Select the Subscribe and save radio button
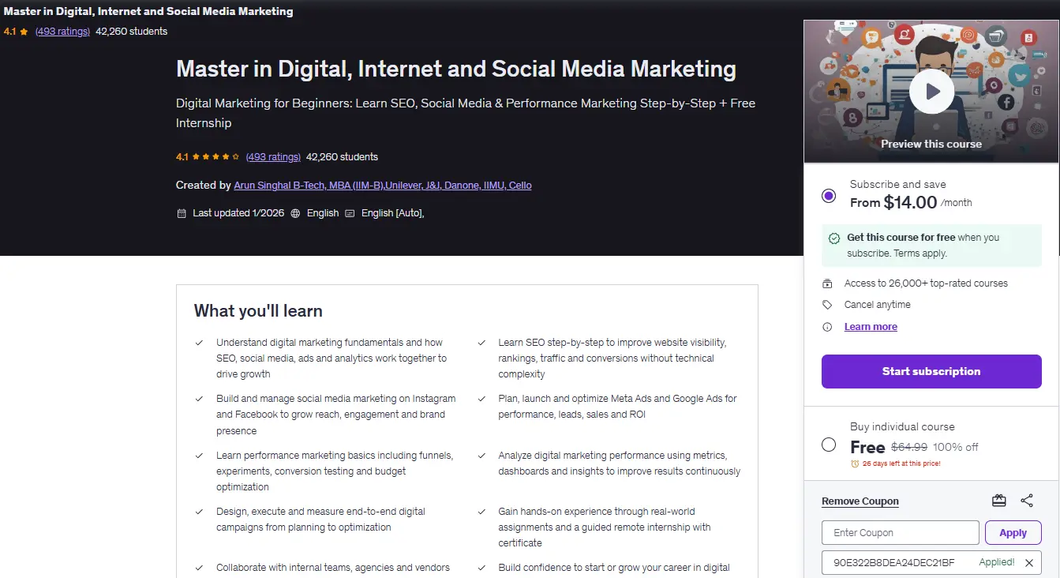Viewport: 1060px width, 578px height. click(x=829, y=196)
